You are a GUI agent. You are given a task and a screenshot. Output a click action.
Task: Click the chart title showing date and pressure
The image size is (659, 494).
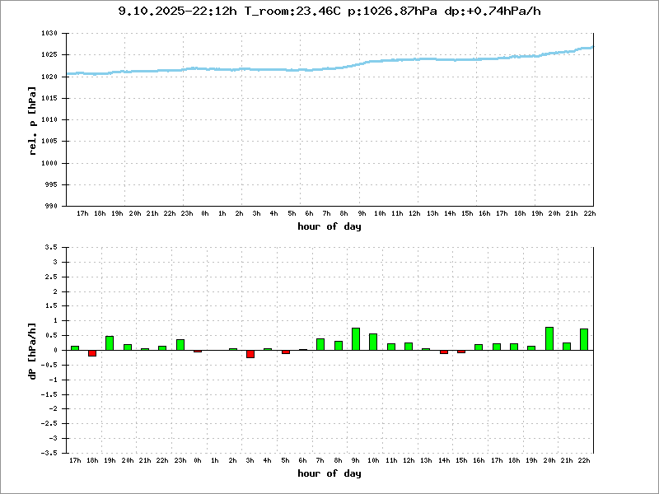pyautogui.click(x=329, y=11)
